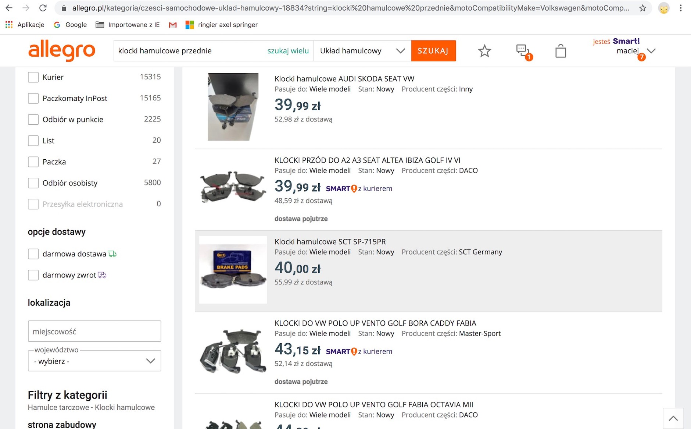Check the Kurier delivery checkbox
This screenshot has width=691, height=429.
tap(33, 77)
